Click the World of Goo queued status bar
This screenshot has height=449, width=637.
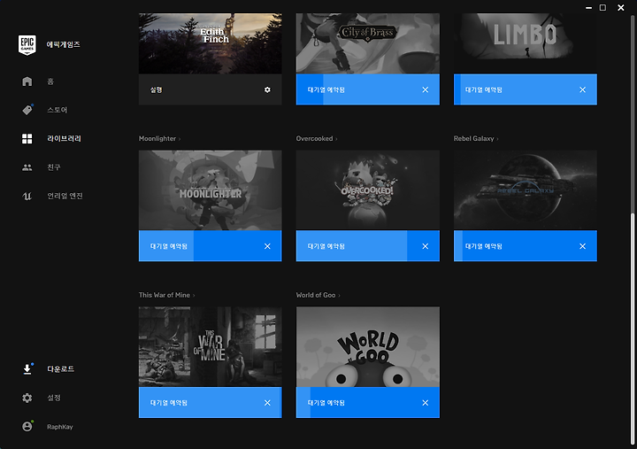pos(368,403)
